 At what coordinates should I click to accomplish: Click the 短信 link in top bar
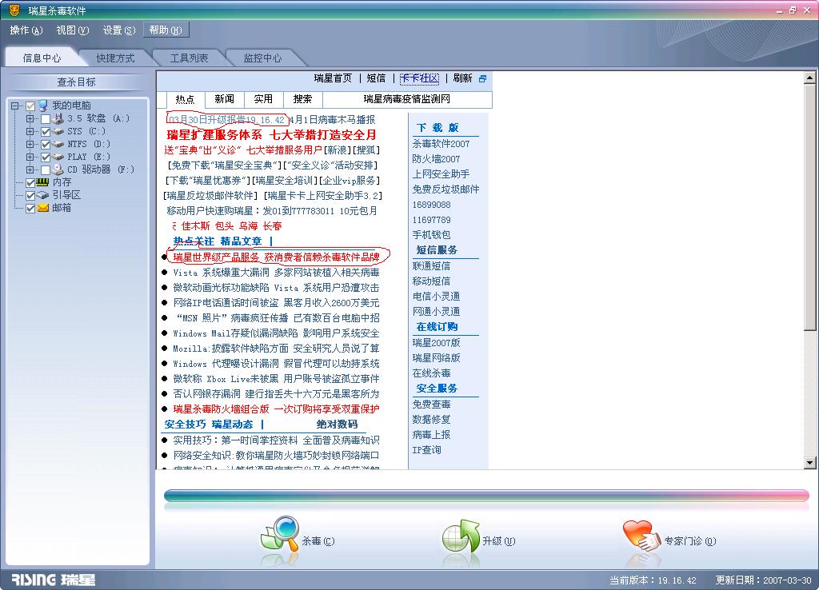pos(376,78)
